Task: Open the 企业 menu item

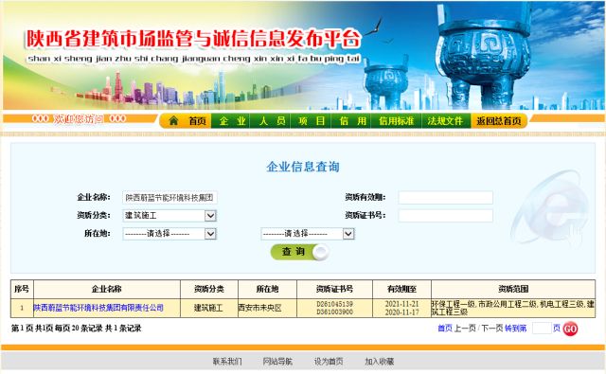Action: tap(232, 121)
